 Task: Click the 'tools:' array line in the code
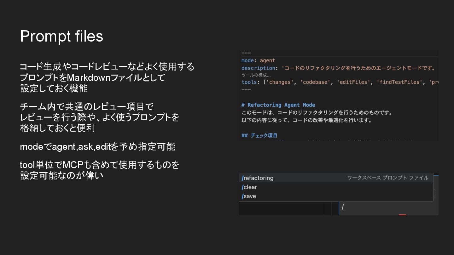[x=340, y=82]
